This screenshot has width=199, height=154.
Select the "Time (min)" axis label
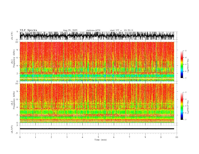[x=101, y=140]
